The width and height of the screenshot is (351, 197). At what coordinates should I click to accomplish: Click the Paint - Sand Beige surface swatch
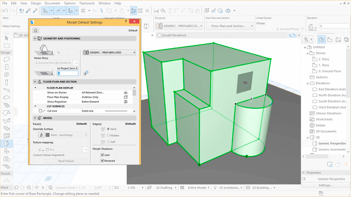(x=48, y=135)
